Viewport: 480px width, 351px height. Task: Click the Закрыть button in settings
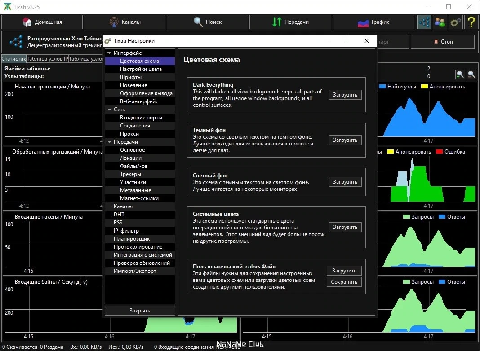coord(140,310)
